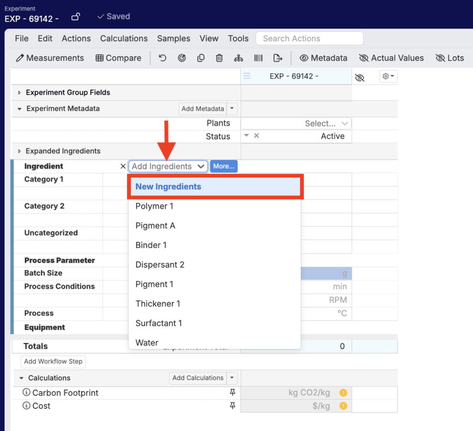Click the Process Parameter row label
The height and width of the screenshot is (431, 473).
point(60,260)
